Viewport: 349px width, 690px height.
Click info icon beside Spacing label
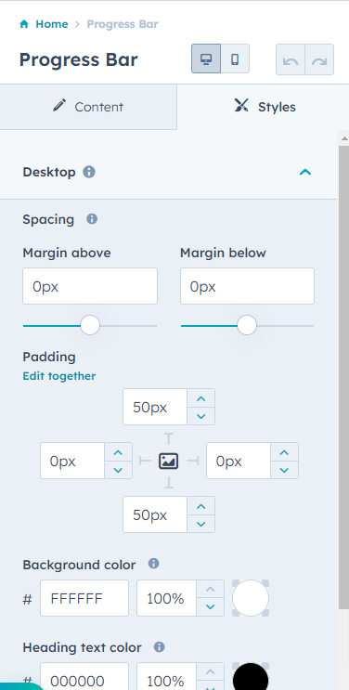coord(92,219)
